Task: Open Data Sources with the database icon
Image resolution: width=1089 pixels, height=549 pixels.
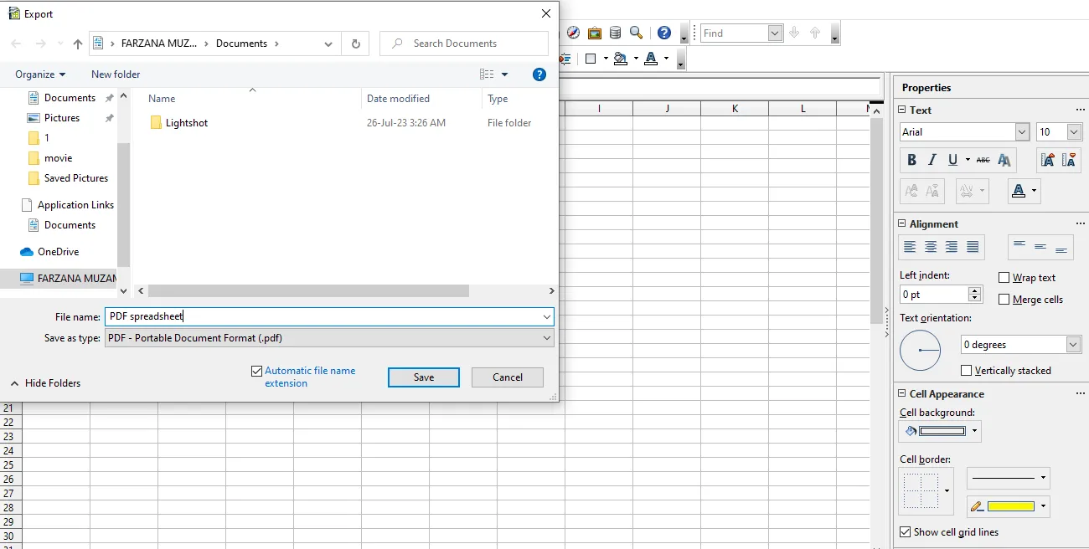Action: click(615, 32)
